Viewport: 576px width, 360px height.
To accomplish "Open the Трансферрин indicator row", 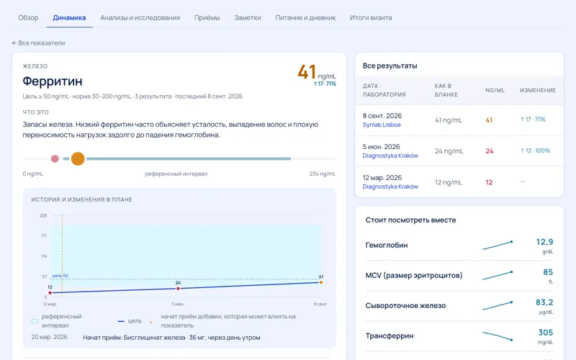I will point(459,336).
